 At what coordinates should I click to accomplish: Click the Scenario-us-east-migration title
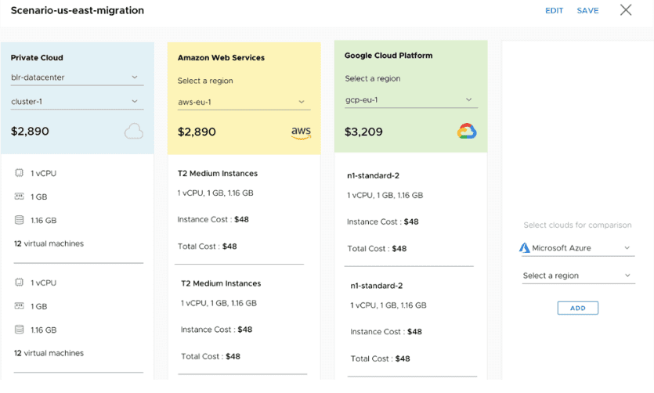pos(78,10)
